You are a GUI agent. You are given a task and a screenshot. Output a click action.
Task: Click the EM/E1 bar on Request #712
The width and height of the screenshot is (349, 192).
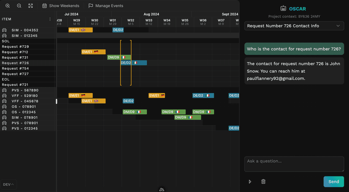(x=94, y=52)
